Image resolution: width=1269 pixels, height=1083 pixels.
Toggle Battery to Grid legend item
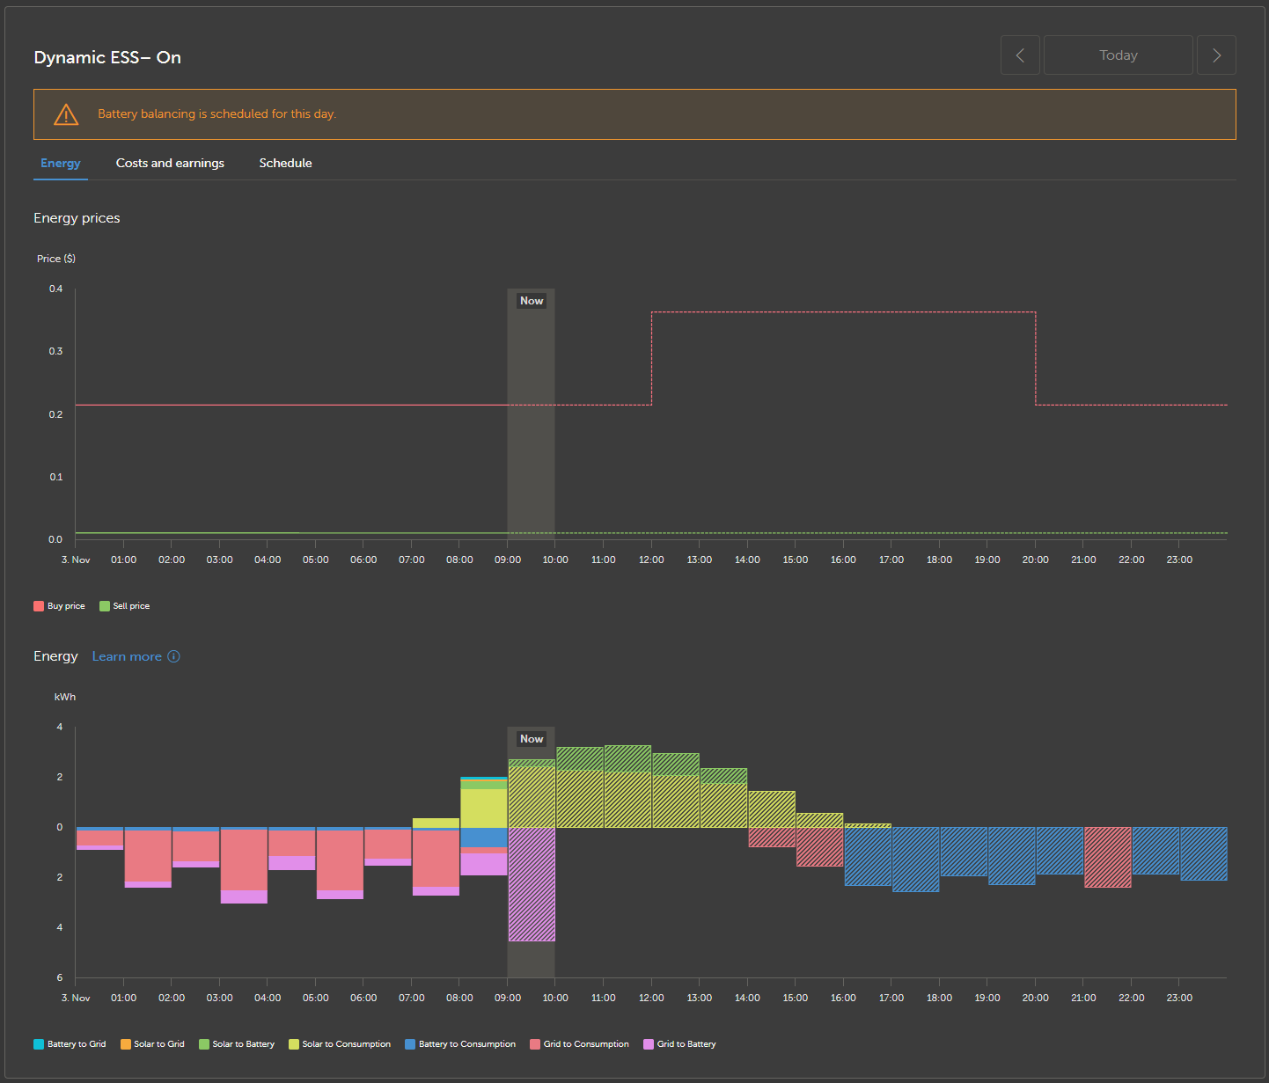pos(70,1044)
